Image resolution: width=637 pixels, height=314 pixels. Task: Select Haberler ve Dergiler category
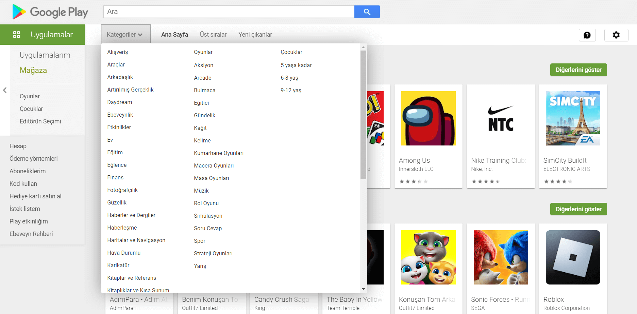coord(131,215)
